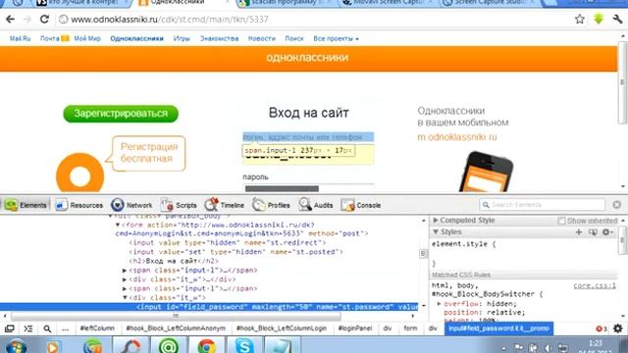
Task: Select an element with the magnifier icon
Action: [x=47, y=328]
